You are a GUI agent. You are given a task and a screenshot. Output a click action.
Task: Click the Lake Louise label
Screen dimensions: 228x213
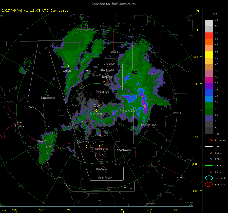(x=20, y=124)
